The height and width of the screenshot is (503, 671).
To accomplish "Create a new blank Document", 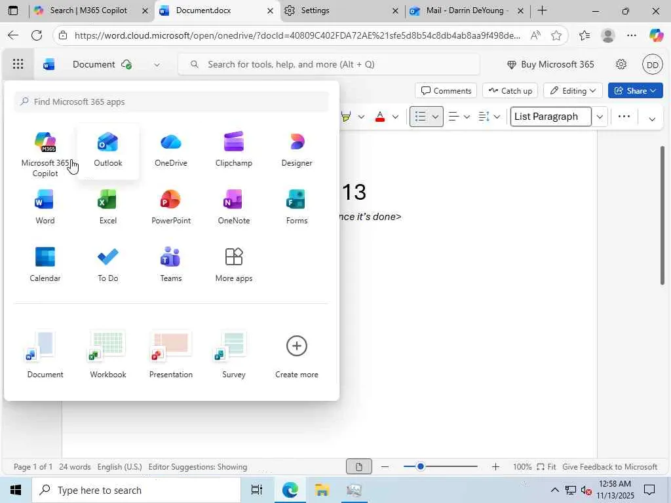I will coord(45,355).
